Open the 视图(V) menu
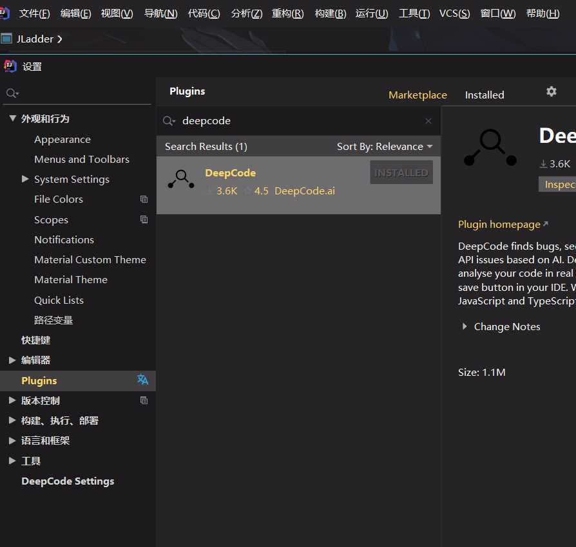Screen dimensions: 576x547 [117, 14]
